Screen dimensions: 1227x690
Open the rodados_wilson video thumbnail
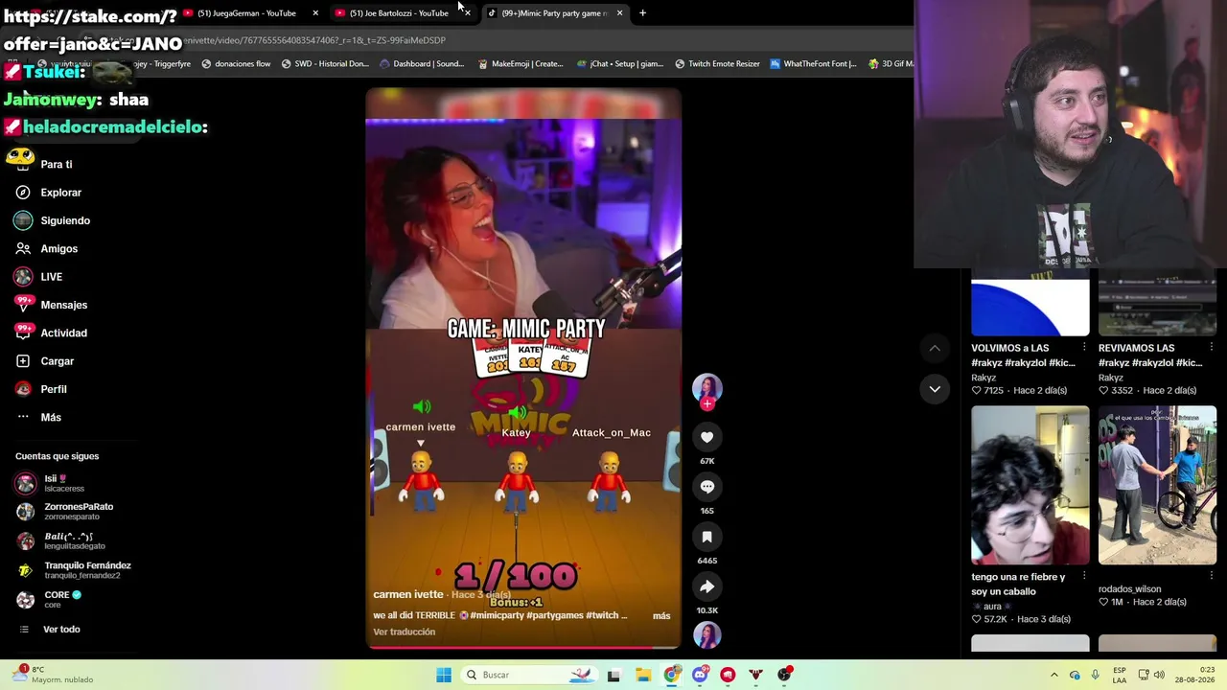[1157, 486]
